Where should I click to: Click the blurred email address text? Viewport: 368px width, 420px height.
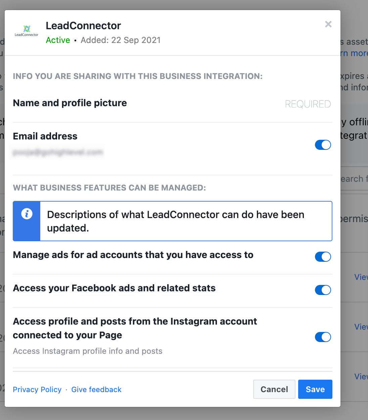[x=58, y=152]
